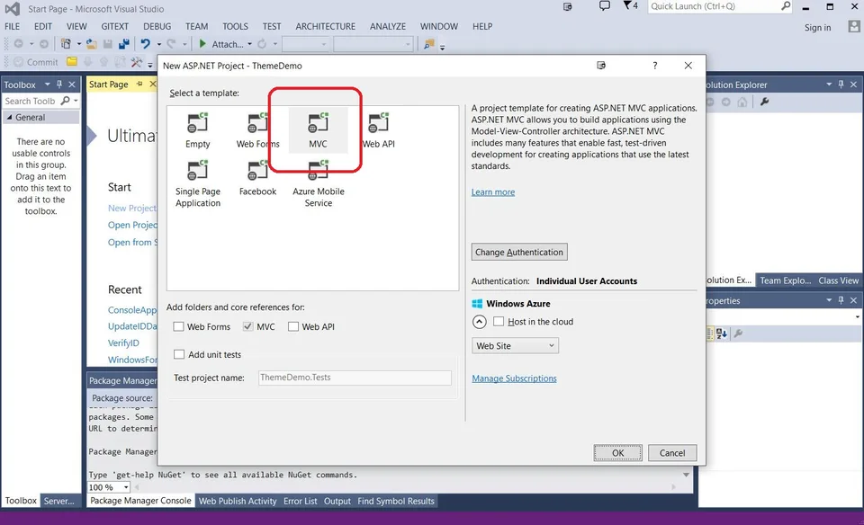Click the yellow folder icon next to Commit
This screenshot has height=525, width=864.
pyautogui.click(x=72, y=62)
